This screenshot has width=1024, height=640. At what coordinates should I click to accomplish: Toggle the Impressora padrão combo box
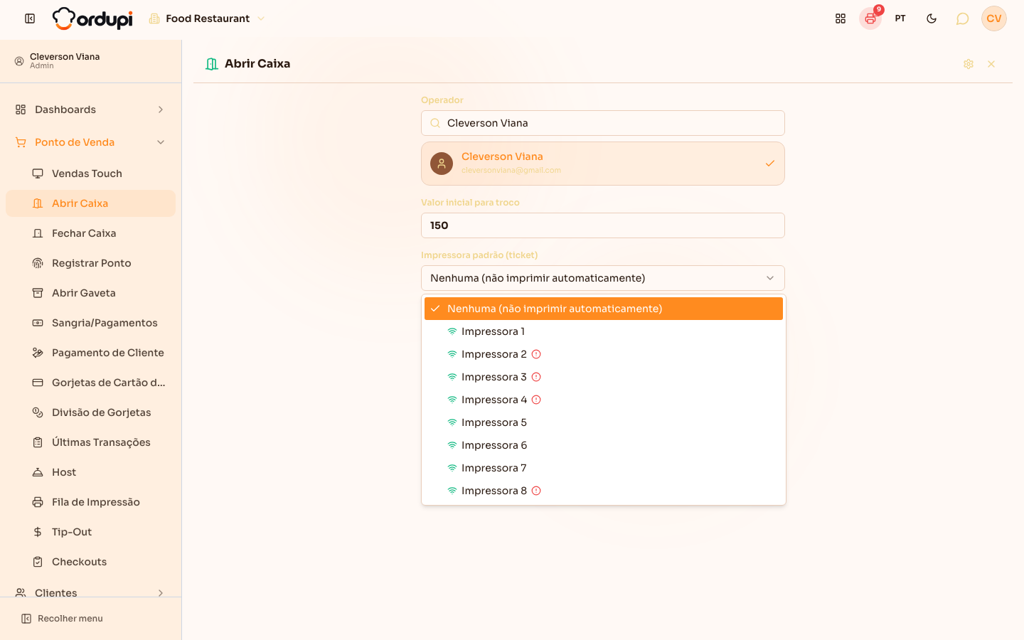[603, 278]
